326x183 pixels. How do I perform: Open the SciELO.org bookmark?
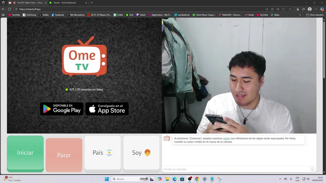29,15
